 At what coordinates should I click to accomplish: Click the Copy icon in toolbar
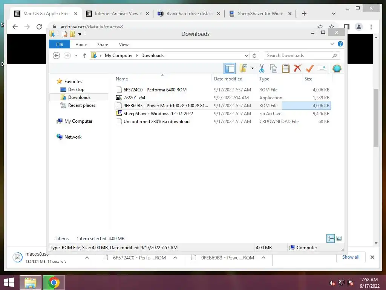274,68
